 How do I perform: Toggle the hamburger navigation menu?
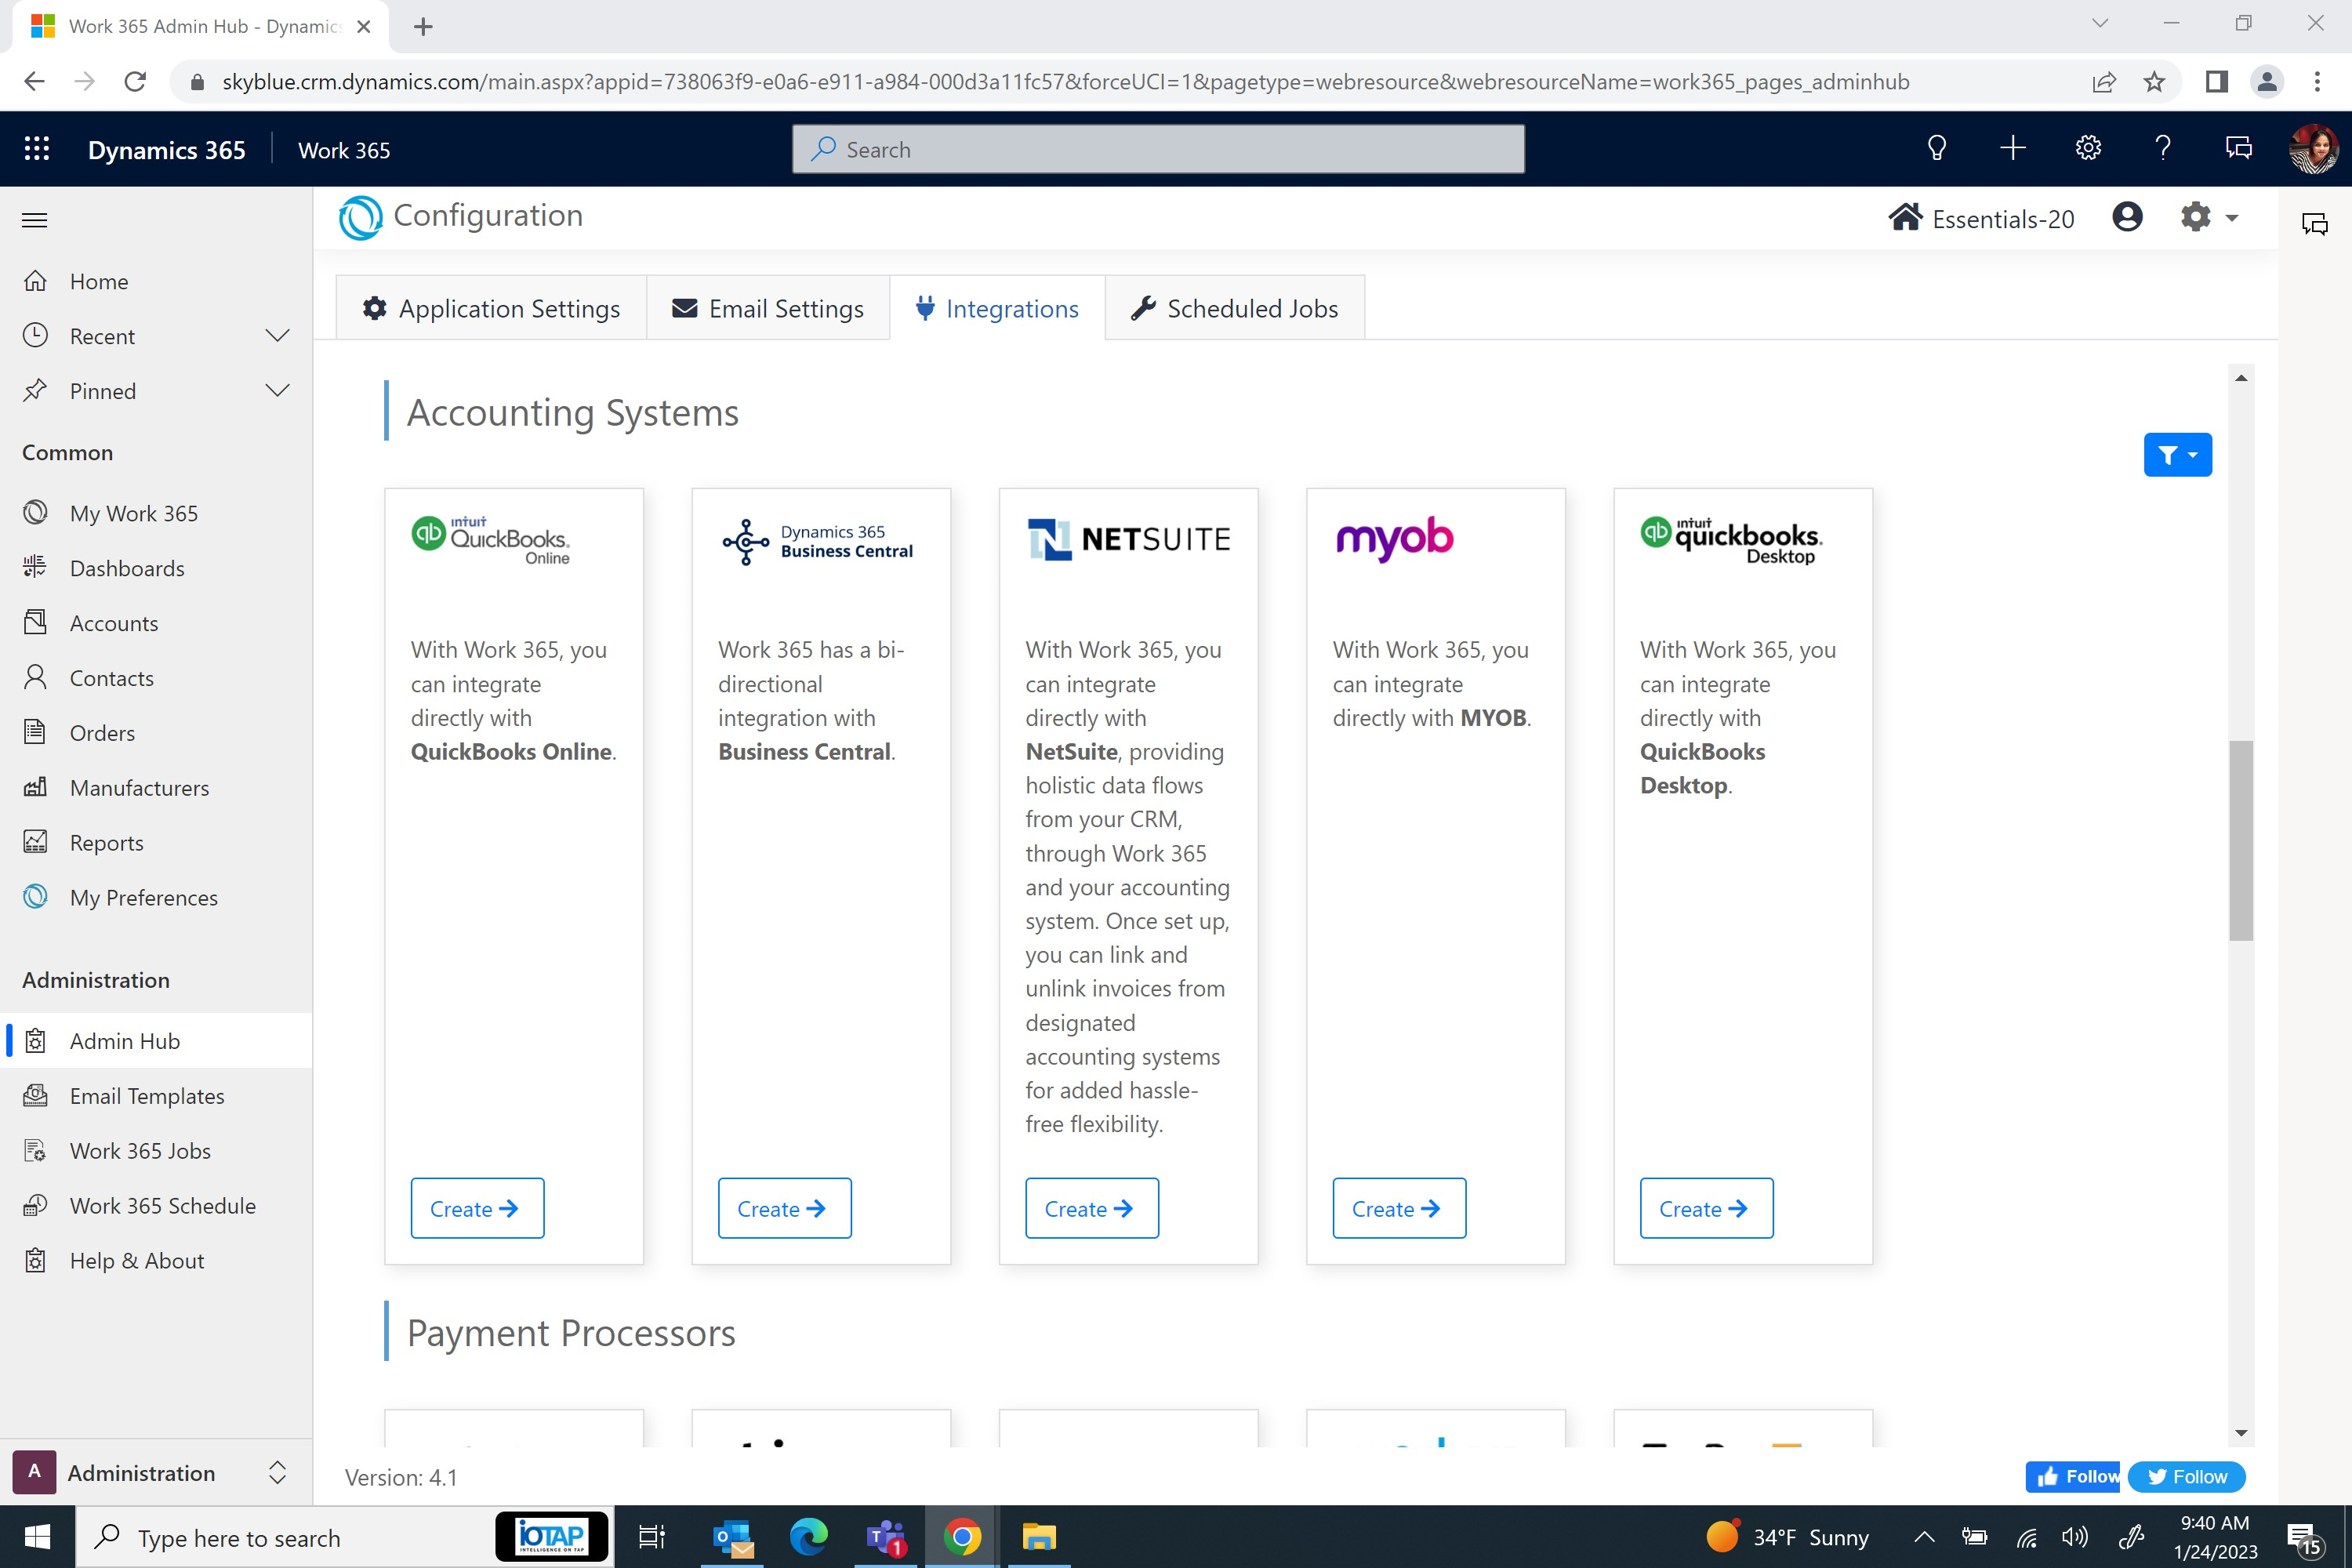(x=35, y=220)
